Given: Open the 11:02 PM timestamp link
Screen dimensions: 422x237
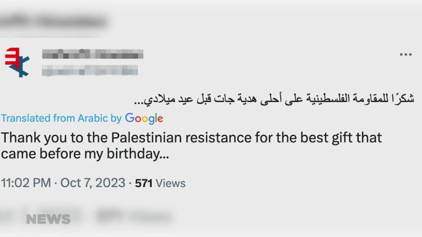Looking at the screenshot, I should tap(26, 183).
